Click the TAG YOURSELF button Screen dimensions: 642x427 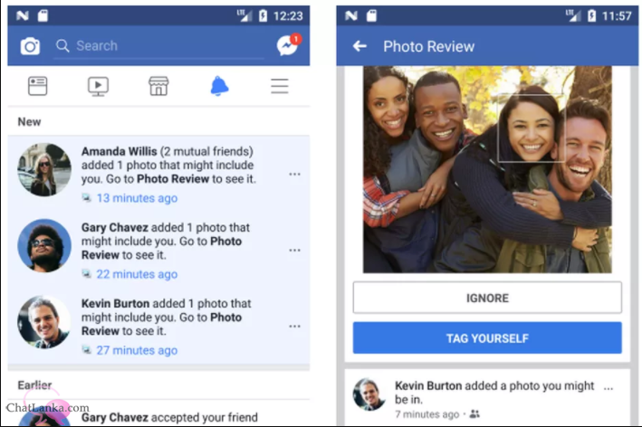click(487, 337)
